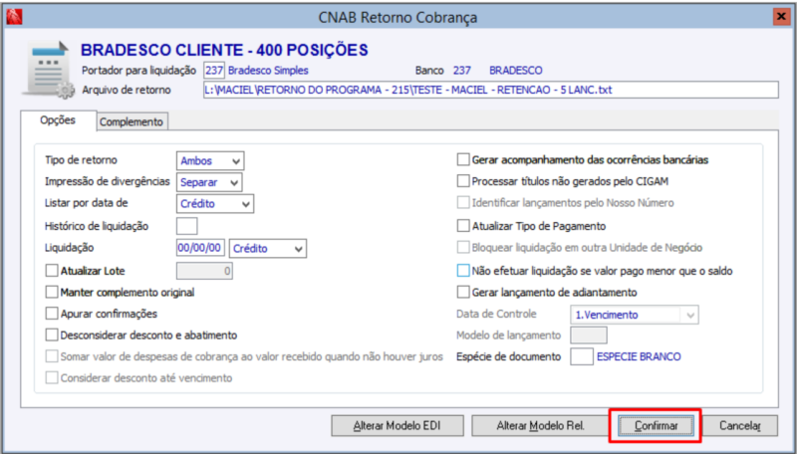This screenshot has width=797, height=454.
Task: Click the Histórico de liquidação field
Action: (186, 226)
